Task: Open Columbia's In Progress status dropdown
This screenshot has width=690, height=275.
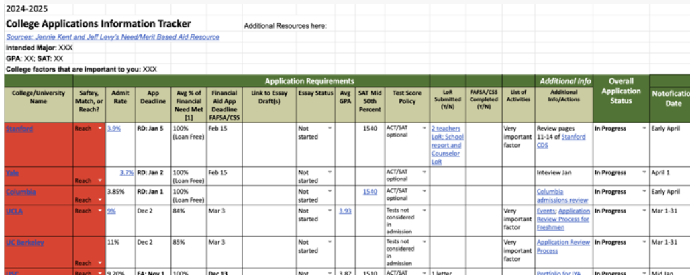Action: (644, 191)
